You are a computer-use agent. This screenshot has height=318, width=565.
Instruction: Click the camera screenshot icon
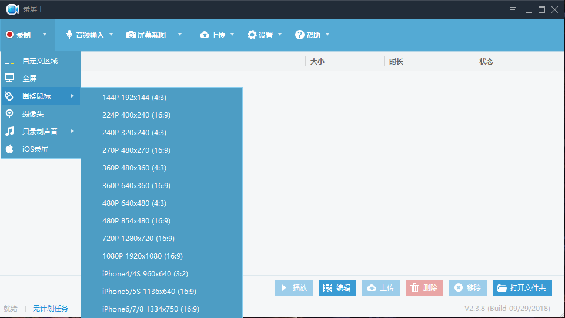[x=131, y=35]
